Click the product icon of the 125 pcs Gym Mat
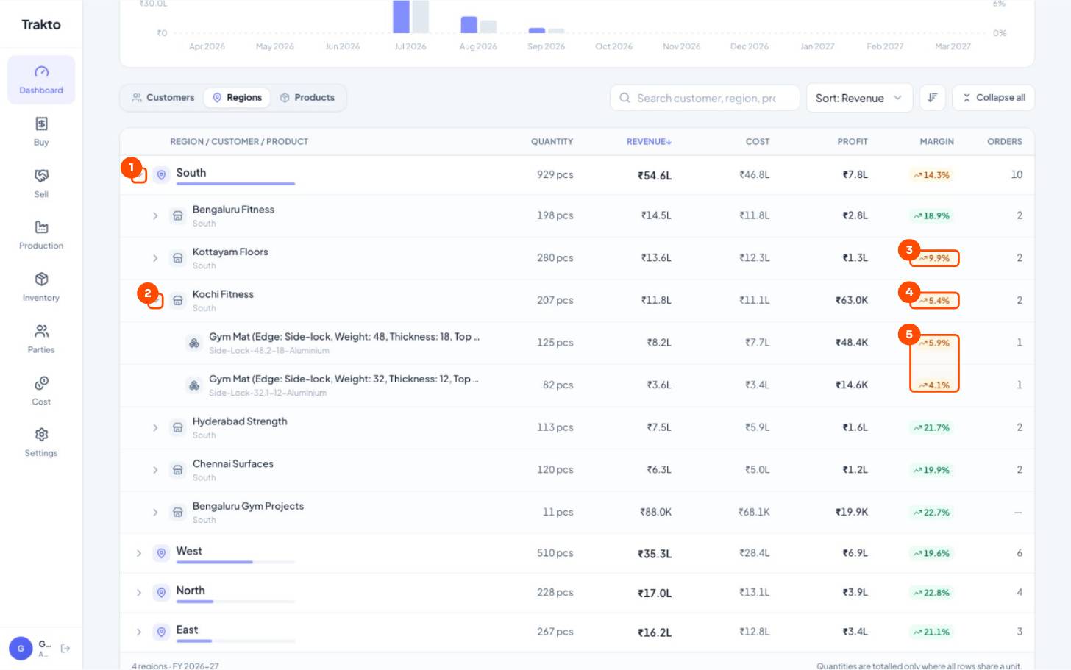Screen dimensions: 1071x670 [x=194, y=343]
